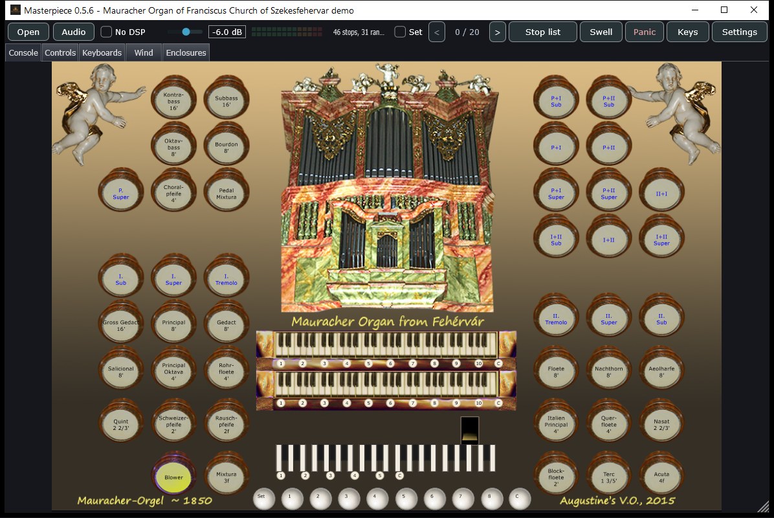
Task: Engage the P+II Sub coupler knob
Action: [x=608, y=101]
